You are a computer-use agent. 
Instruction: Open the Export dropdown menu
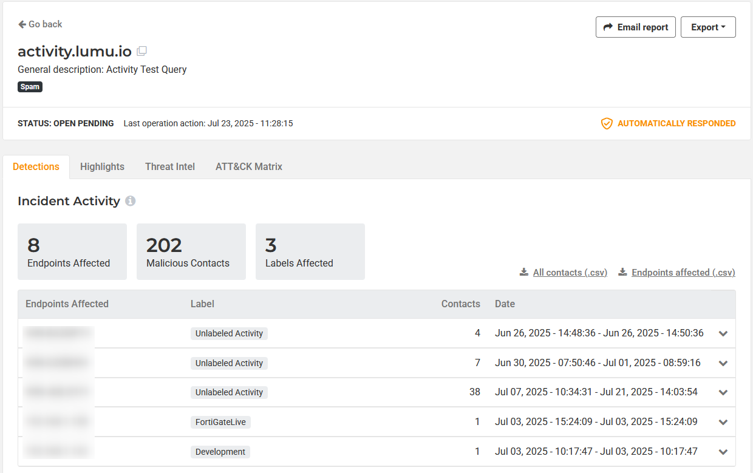click(x=708, y=27)
